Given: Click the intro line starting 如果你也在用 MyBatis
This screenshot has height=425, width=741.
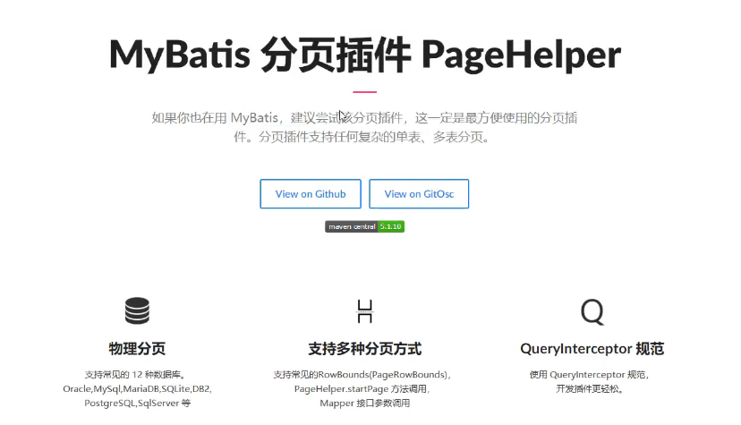Looking at the screenshot, I should (364, 117).
